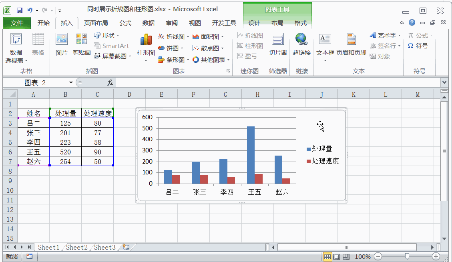Switch to page layout view in the status bar
The width and height of the screenshot is (452, 262).
[x=336, y=256]
